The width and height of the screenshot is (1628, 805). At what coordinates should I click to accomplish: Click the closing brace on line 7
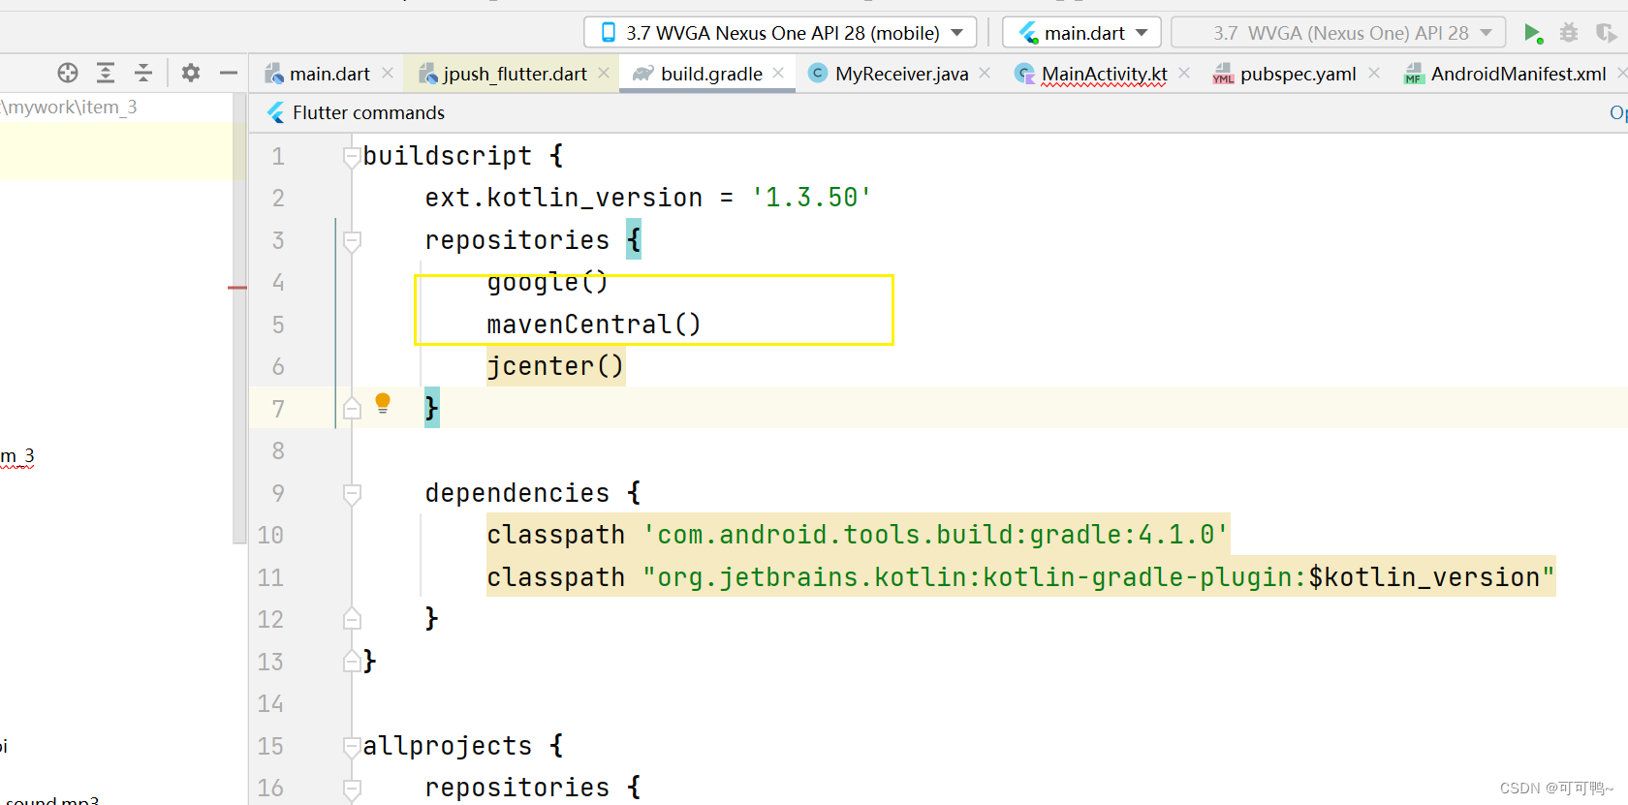(432, 408)
